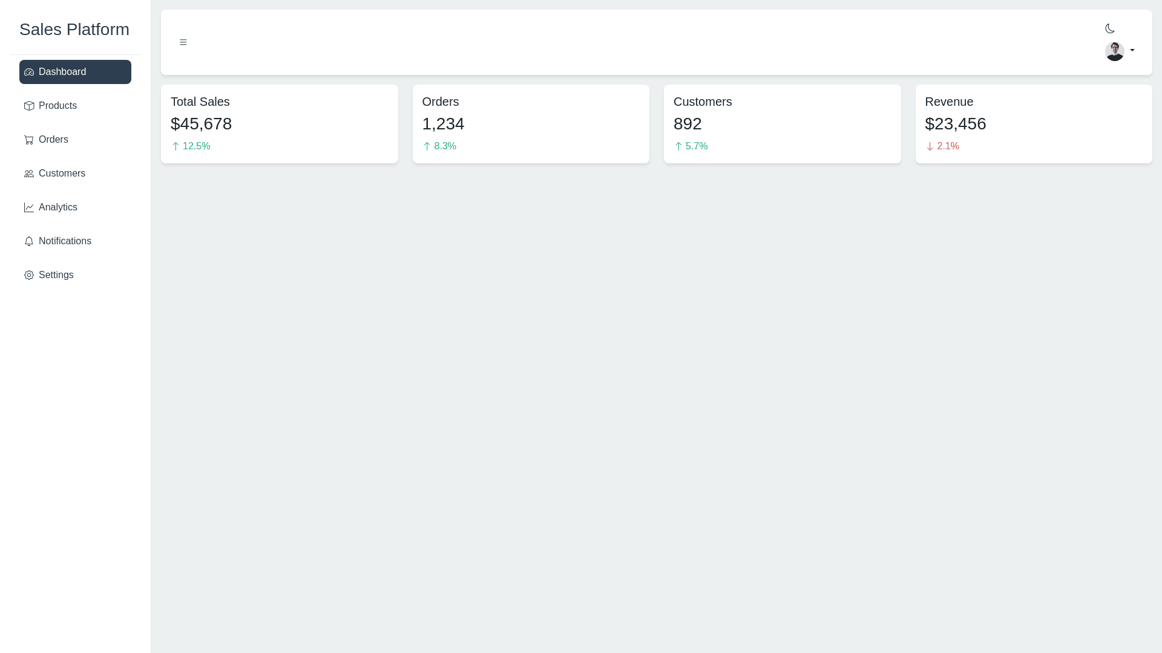Toggle dark mode with moon icon
The height and width of the screenshot is (653, 1162).
click(x=1109, y=28)
